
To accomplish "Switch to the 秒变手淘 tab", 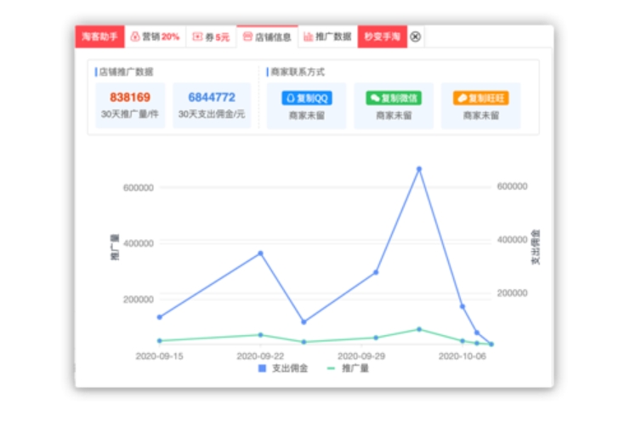I will (382, 37).
